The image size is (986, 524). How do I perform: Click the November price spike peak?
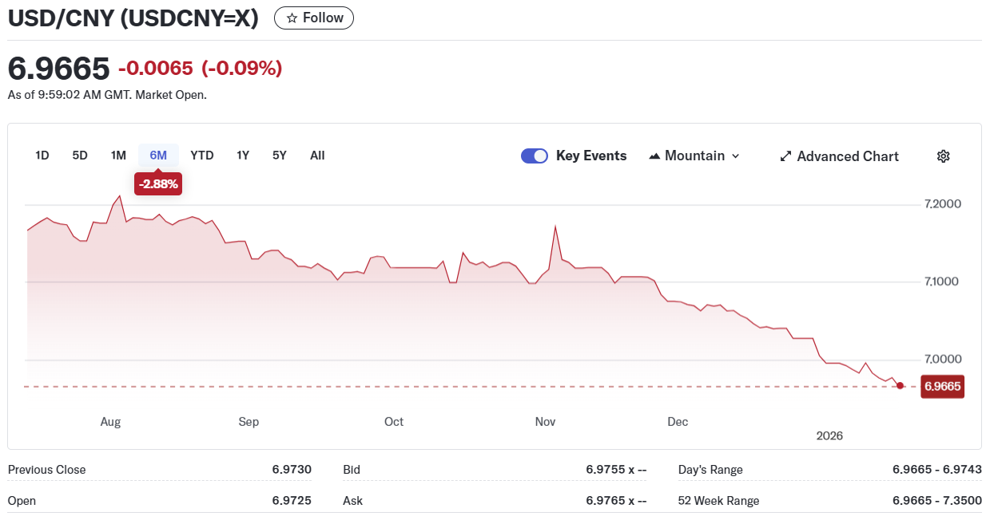[x=555, y=227]
